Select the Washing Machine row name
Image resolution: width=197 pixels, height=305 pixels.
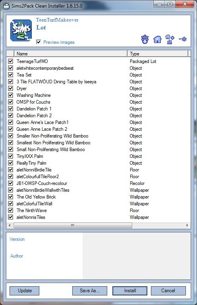(33, 95)
